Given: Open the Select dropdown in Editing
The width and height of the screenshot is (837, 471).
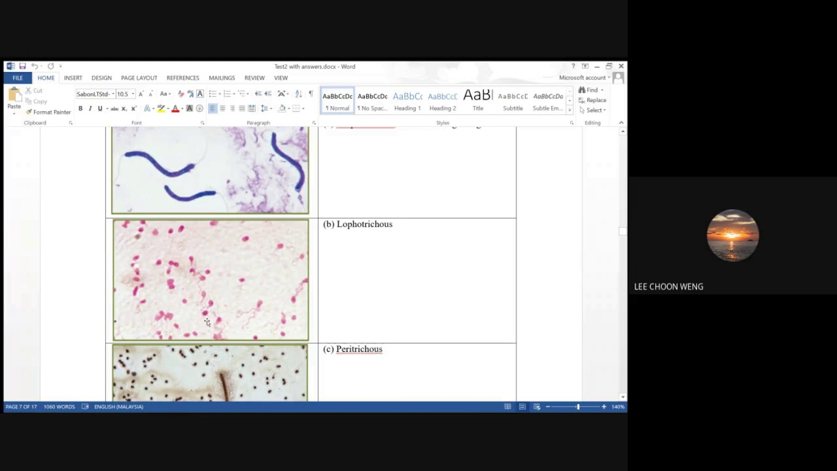Looking at the screenshot, I should [594, 110].
